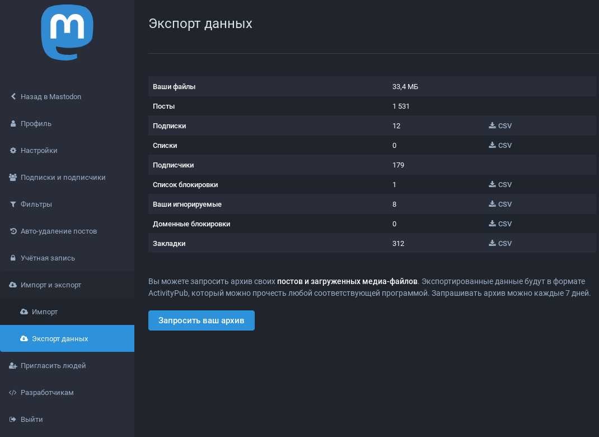Click the back chevron icon beside Назад в Mastodon

[13, 97]
